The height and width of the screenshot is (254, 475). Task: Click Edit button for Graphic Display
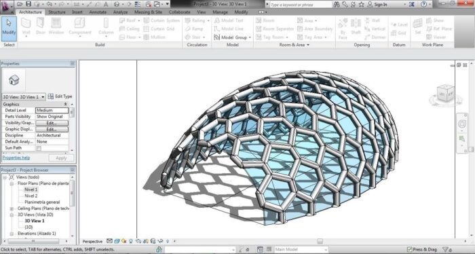click(x=52, y=130)
